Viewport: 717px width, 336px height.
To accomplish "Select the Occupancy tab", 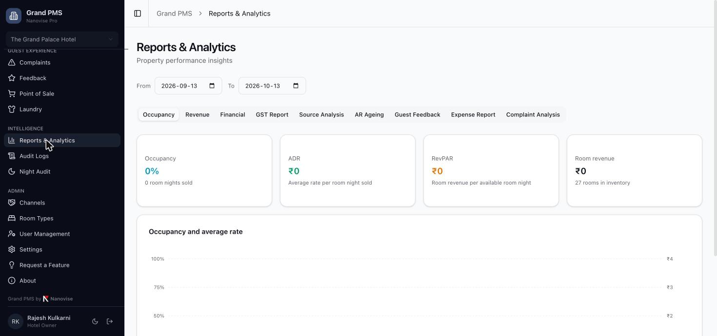I will [x=159, y=114].
